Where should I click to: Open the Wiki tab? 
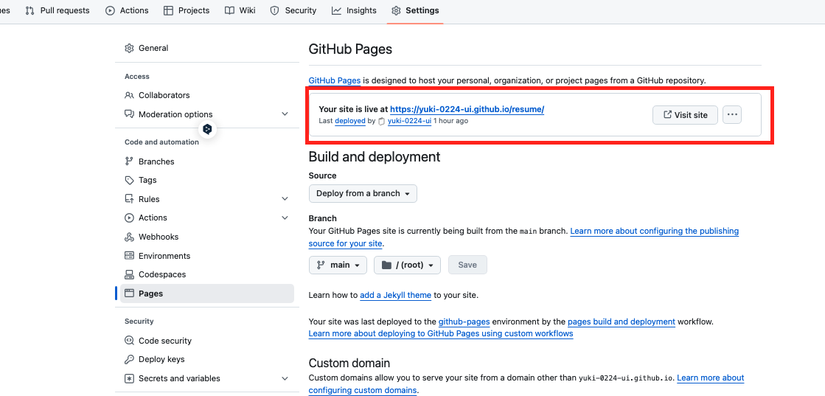click(240, 10)
